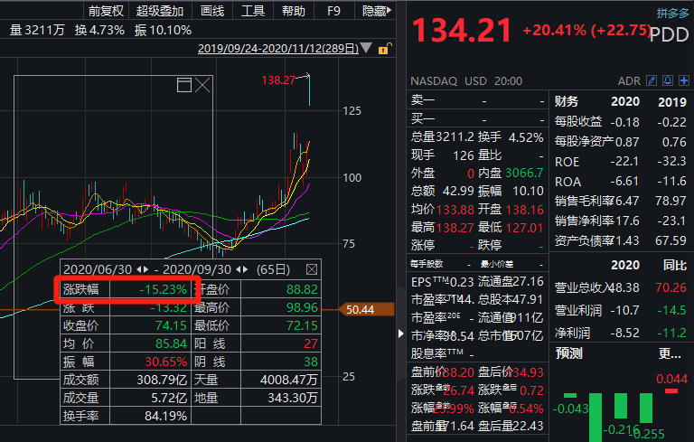Click the 买一 bid row
The width and height of the screenshot is (694, 442).
coord(477,118)
